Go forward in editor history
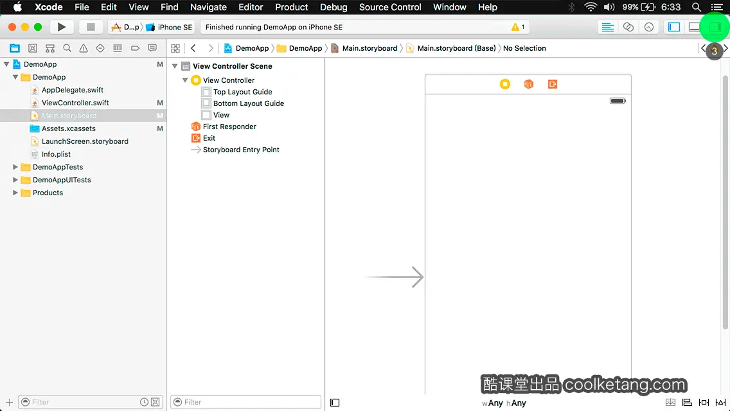This screenshot has width=730, height=411. tap(210, 48)
